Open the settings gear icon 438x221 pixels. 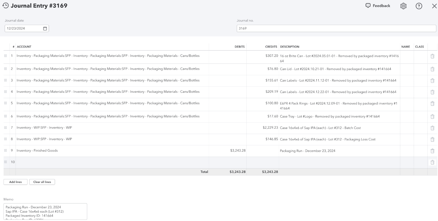tap(403, 6)
